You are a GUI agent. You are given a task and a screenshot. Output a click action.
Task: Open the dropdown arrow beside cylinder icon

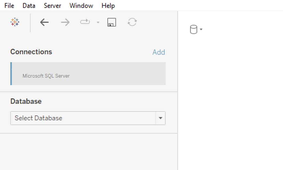coord(201,29)
